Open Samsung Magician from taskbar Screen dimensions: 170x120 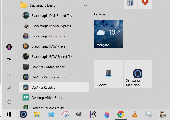click(x=23, y=114)
